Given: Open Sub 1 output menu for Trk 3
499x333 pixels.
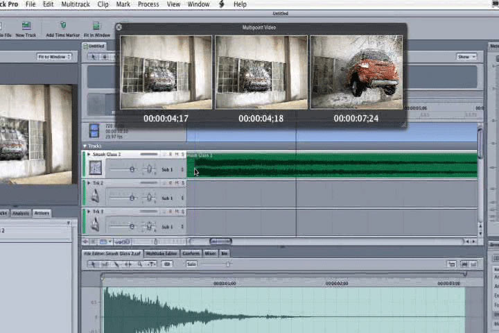Looking at the screenshot, I should [x=173, y=227].
